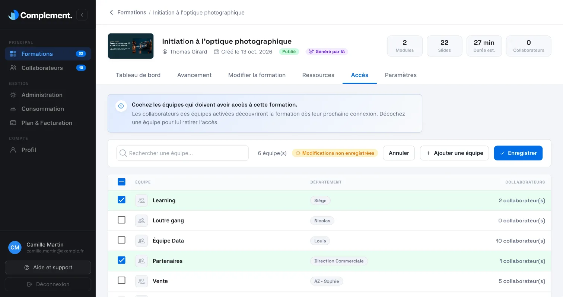Click the Administration gear icon
563x297 pixels.
coord(13,95)
